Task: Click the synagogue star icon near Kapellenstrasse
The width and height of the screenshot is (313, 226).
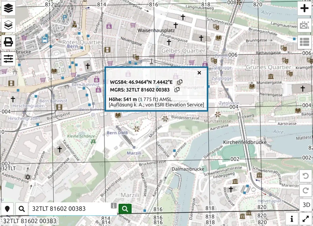Action: [x=27, y=177]
